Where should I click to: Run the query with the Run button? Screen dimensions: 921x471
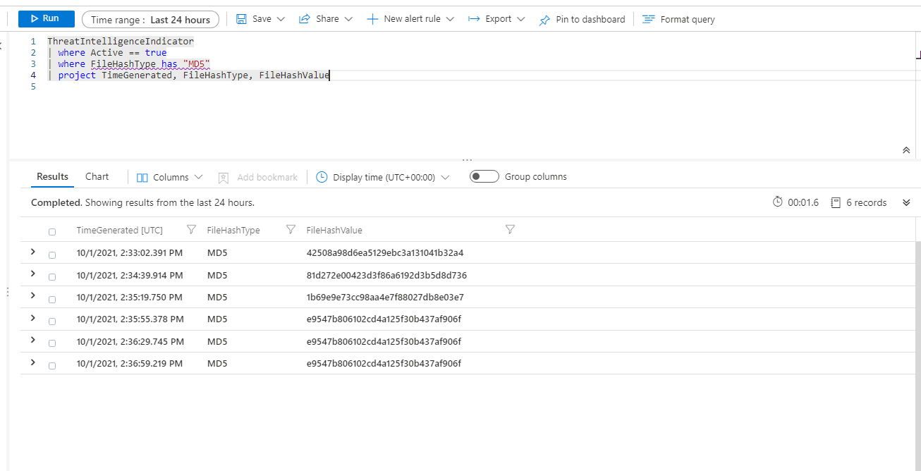46,18
